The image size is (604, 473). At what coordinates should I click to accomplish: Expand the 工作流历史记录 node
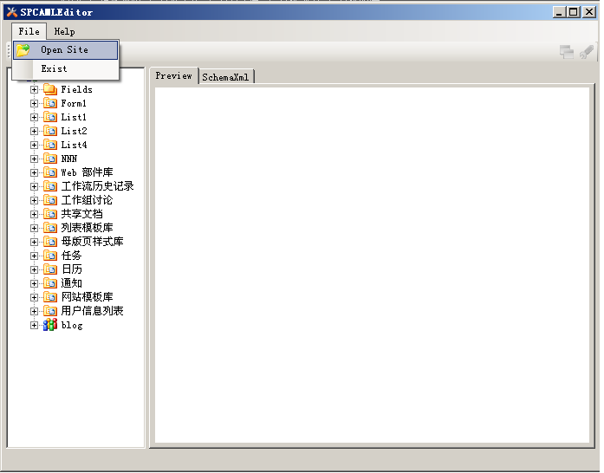tap(34, 186)
